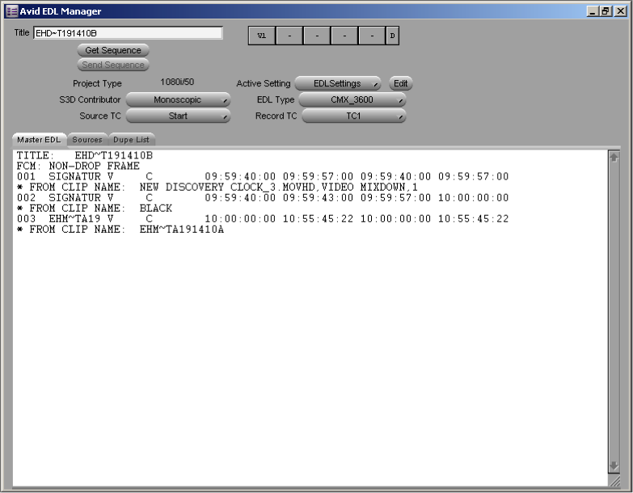Click the scroll up arrow in EDL pane
Viewport: 633px width, 493px height.
(614, 158)
